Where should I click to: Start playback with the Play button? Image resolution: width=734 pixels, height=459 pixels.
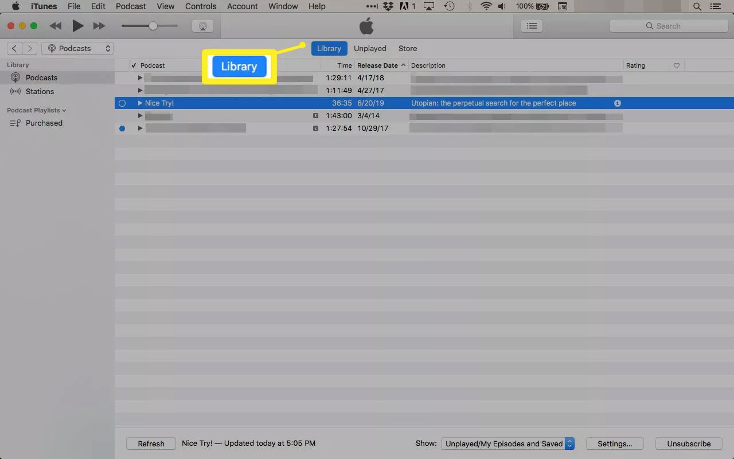click(x=77, y=26)
